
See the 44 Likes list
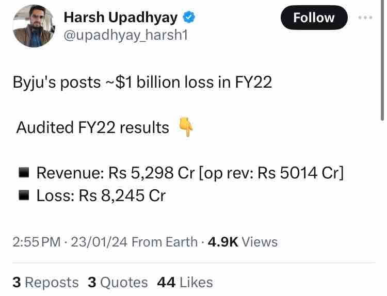click(x=185, y=282)
